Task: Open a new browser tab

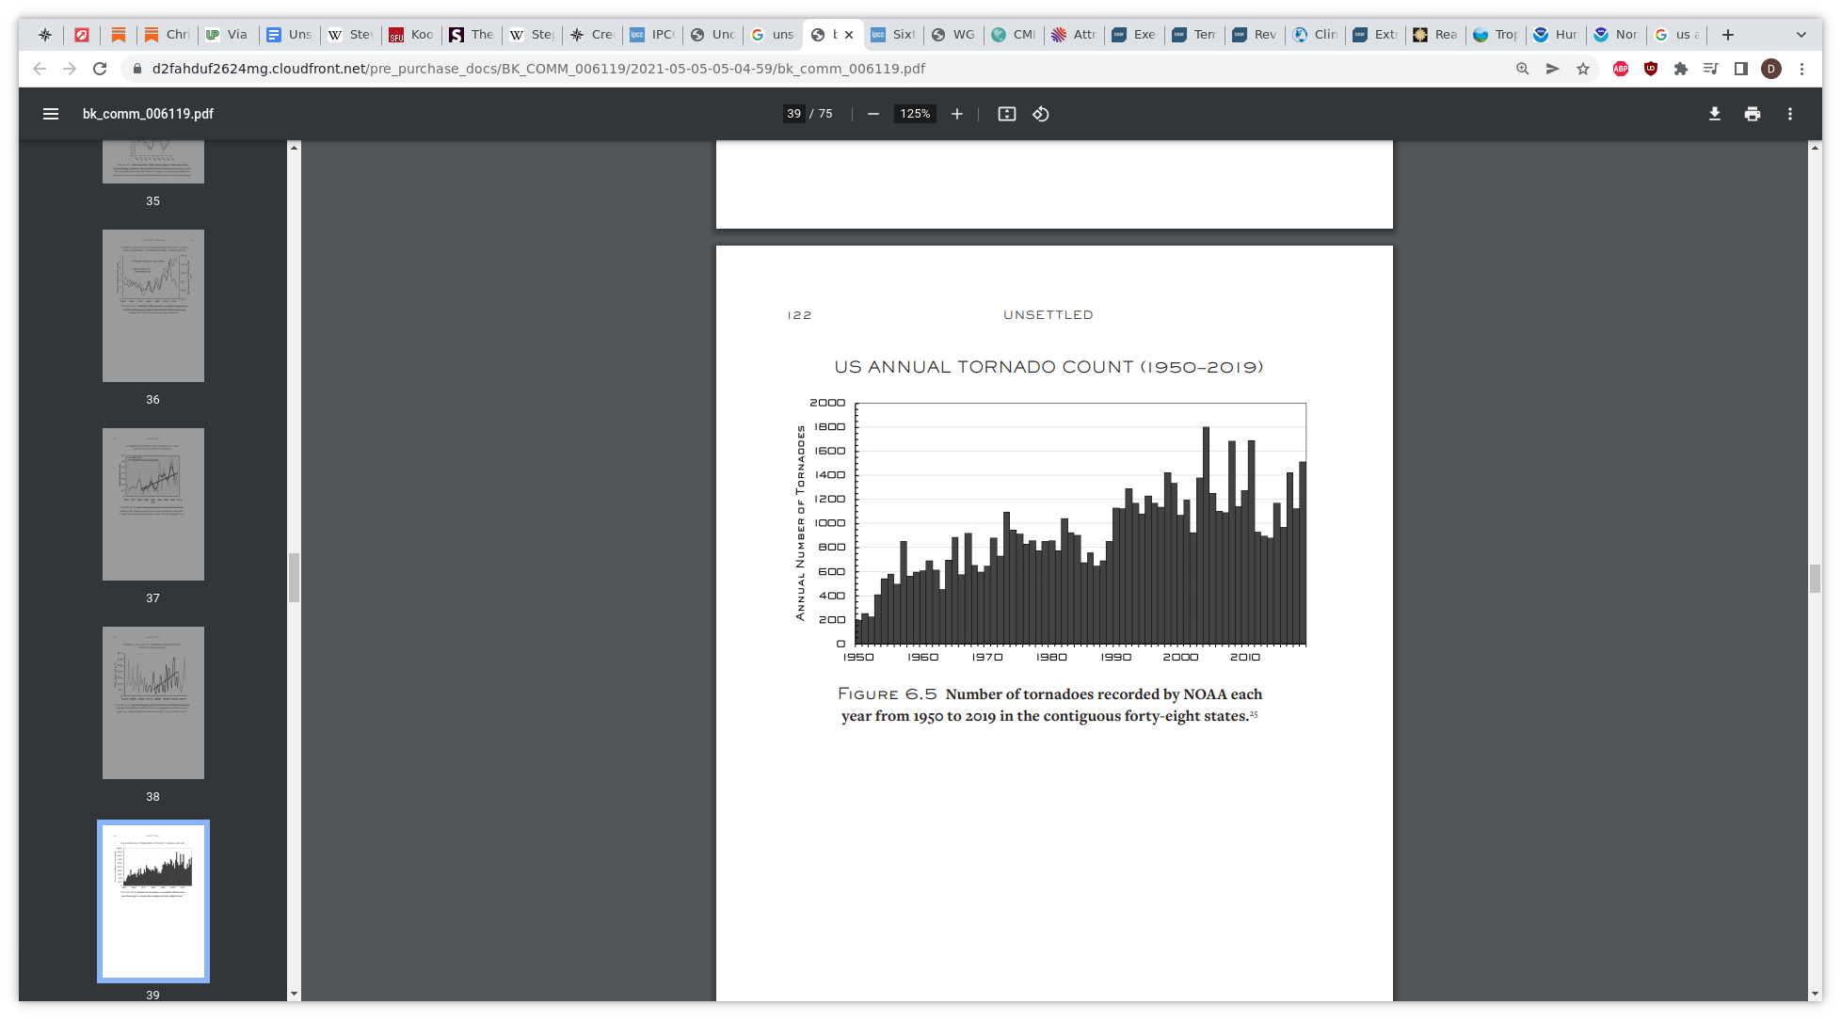Action: (x=1728, y=35)
